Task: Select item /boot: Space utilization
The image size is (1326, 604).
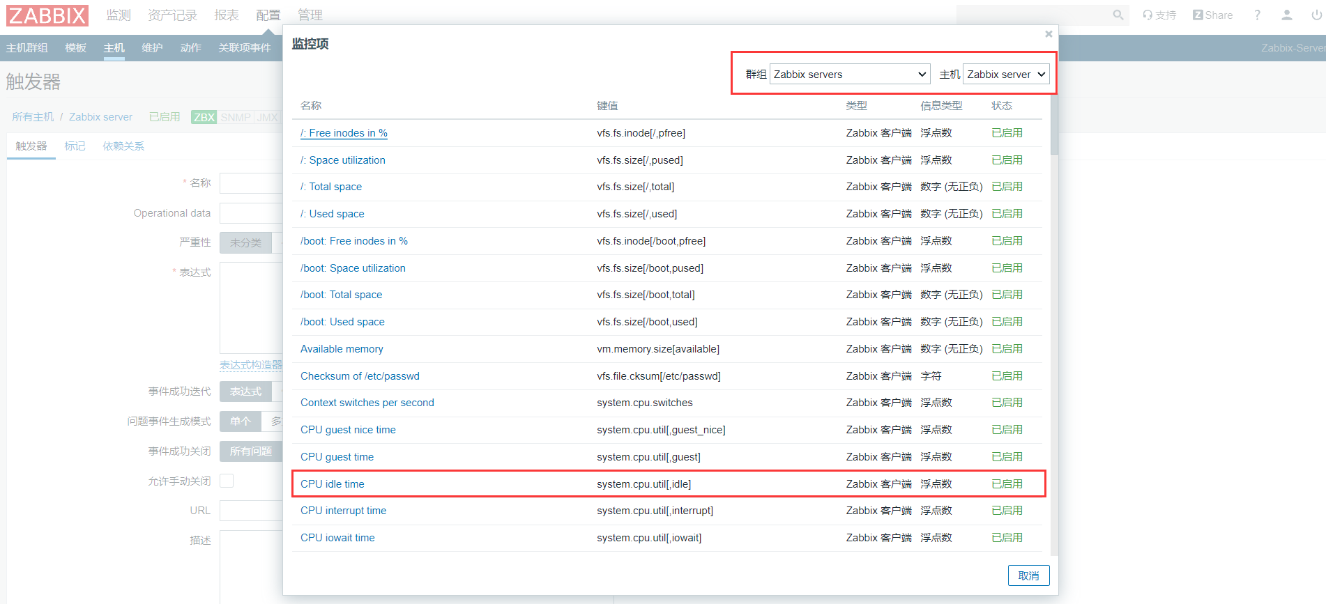Action: [x=353, y=268]
